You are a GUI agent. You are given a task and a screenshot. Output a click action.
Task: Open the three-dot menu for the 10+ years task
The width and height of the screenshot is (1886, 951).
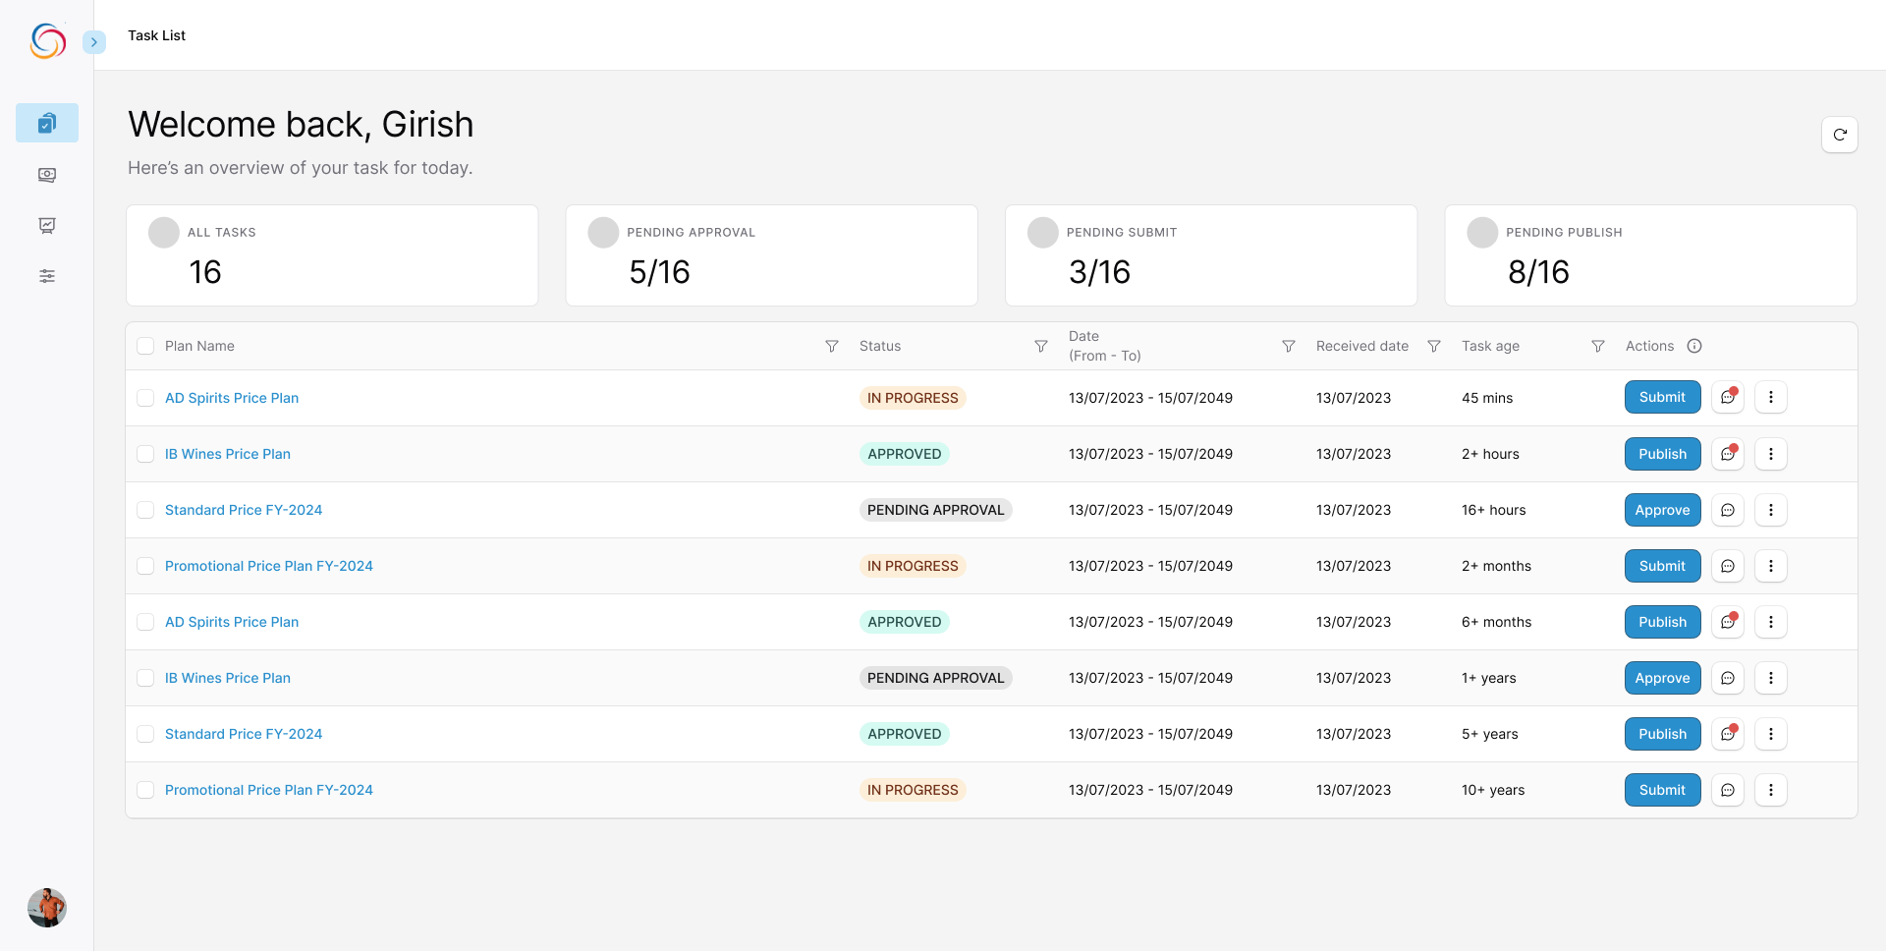[x=1770, y=790]
